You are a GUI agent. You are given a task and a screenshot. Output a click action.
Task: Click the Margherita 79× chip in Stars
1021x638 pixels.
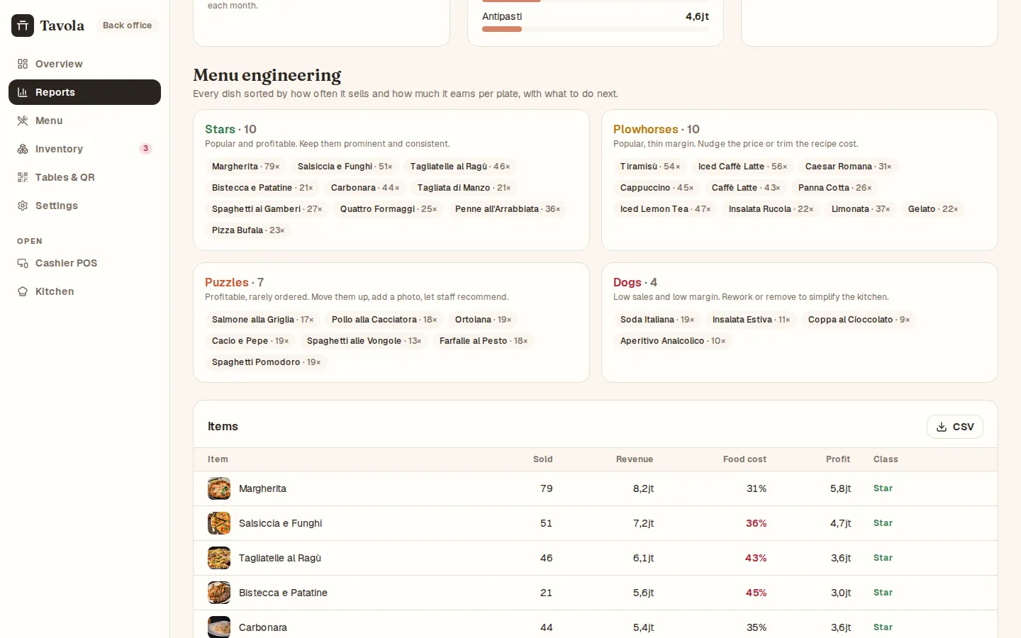coord(246,167)
